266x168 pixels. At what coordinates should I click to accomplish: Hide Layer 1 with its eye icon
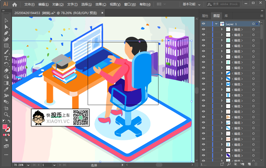tap(203, 24)
